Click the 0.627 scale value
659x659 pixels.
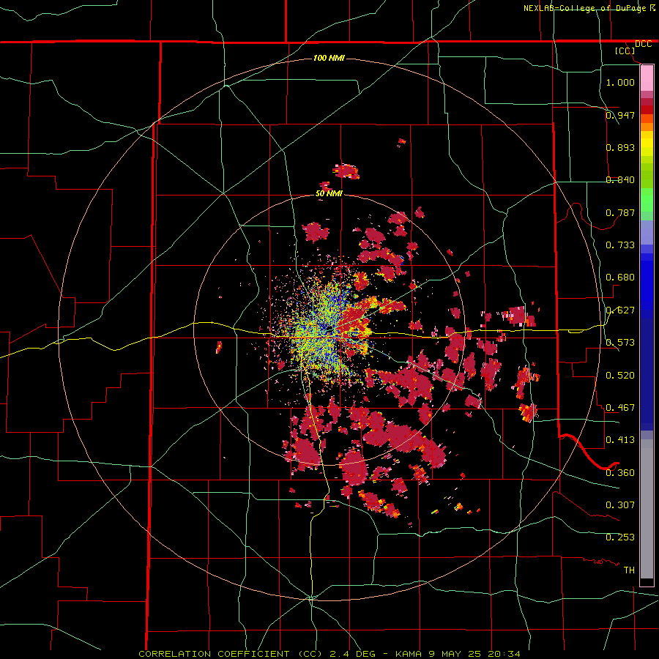620,310
